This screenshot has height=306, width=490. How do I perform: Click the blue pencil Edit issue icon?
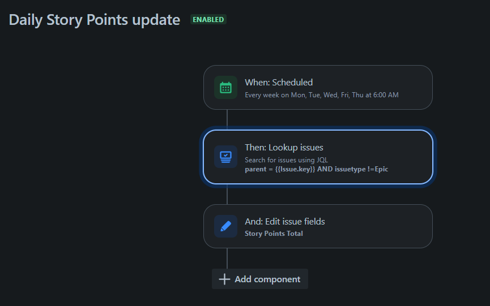tap(225, 226)
